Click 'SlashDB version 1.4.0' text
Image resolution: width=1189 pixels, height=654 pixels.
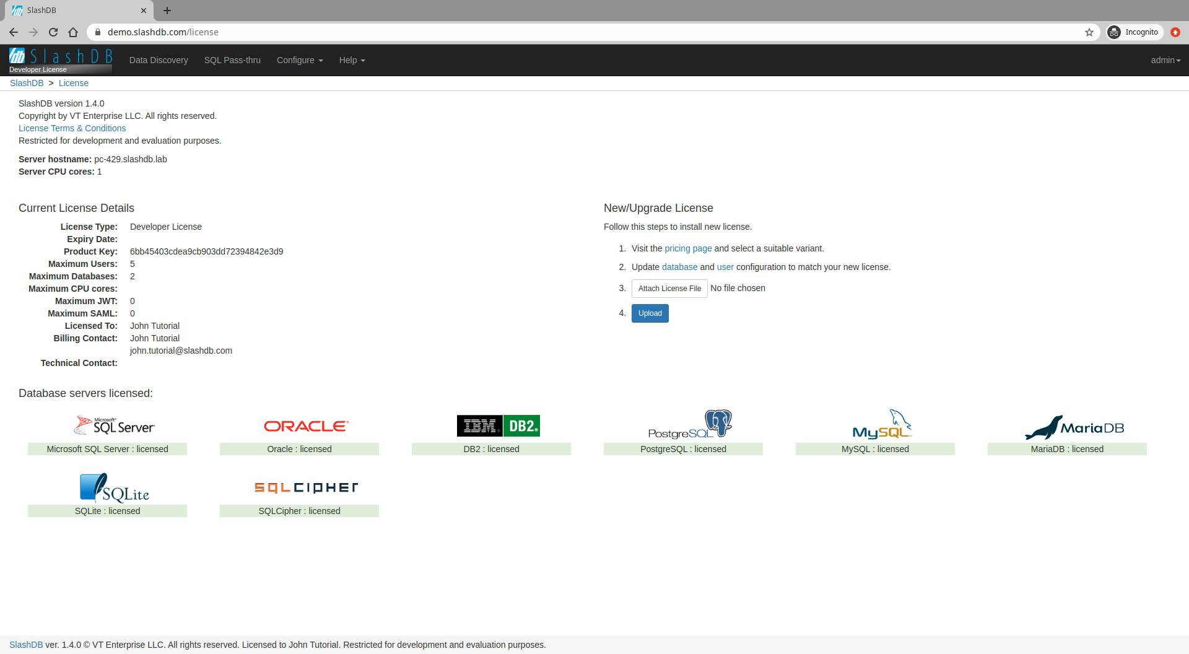(x=61, y=103)
